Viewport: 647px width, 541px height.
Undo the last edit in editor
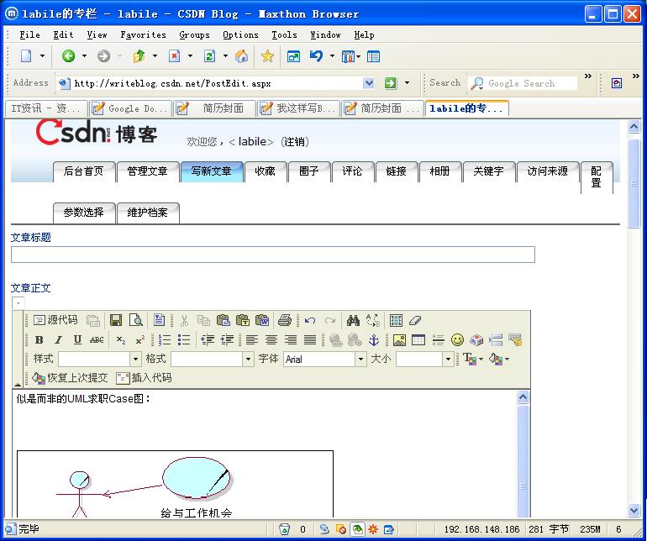310,320
